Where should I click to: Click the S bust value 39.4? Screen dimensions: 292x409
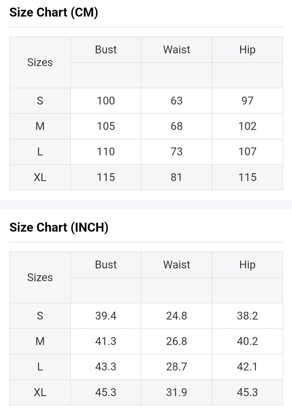[106, 316]
